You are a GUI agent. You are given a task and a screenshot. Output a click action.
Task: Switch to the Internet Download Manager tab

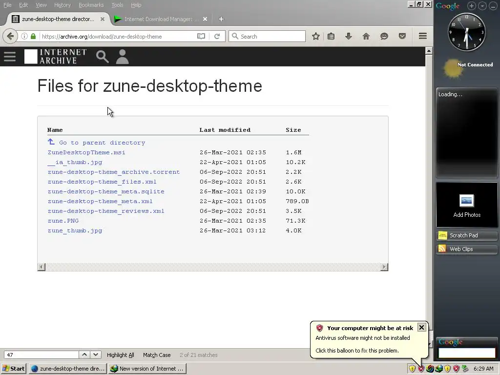[161, 19]
